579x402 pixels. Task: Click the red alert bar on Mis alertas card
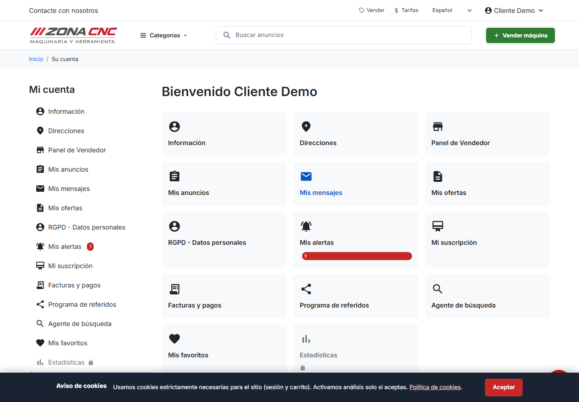(357, 256)
